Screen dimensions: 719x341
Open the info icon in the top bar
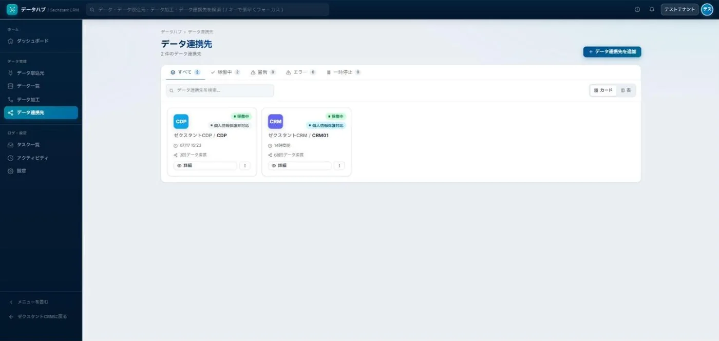637,10
